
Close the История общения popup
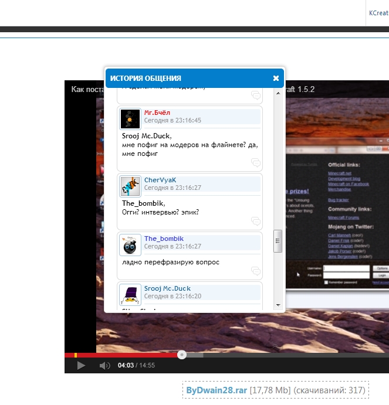276,78
